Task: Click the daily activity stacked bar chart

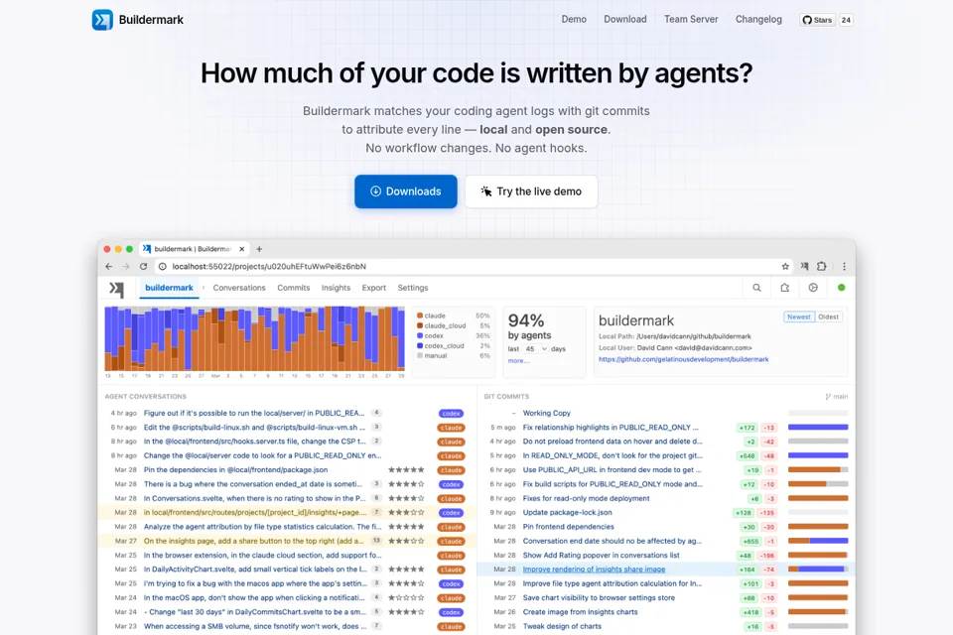Action: pos(255,338)
